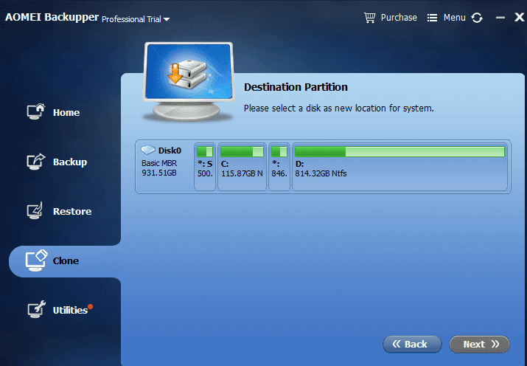
Task: Click the Restore icon in sidebar
Action: point(35,210)
